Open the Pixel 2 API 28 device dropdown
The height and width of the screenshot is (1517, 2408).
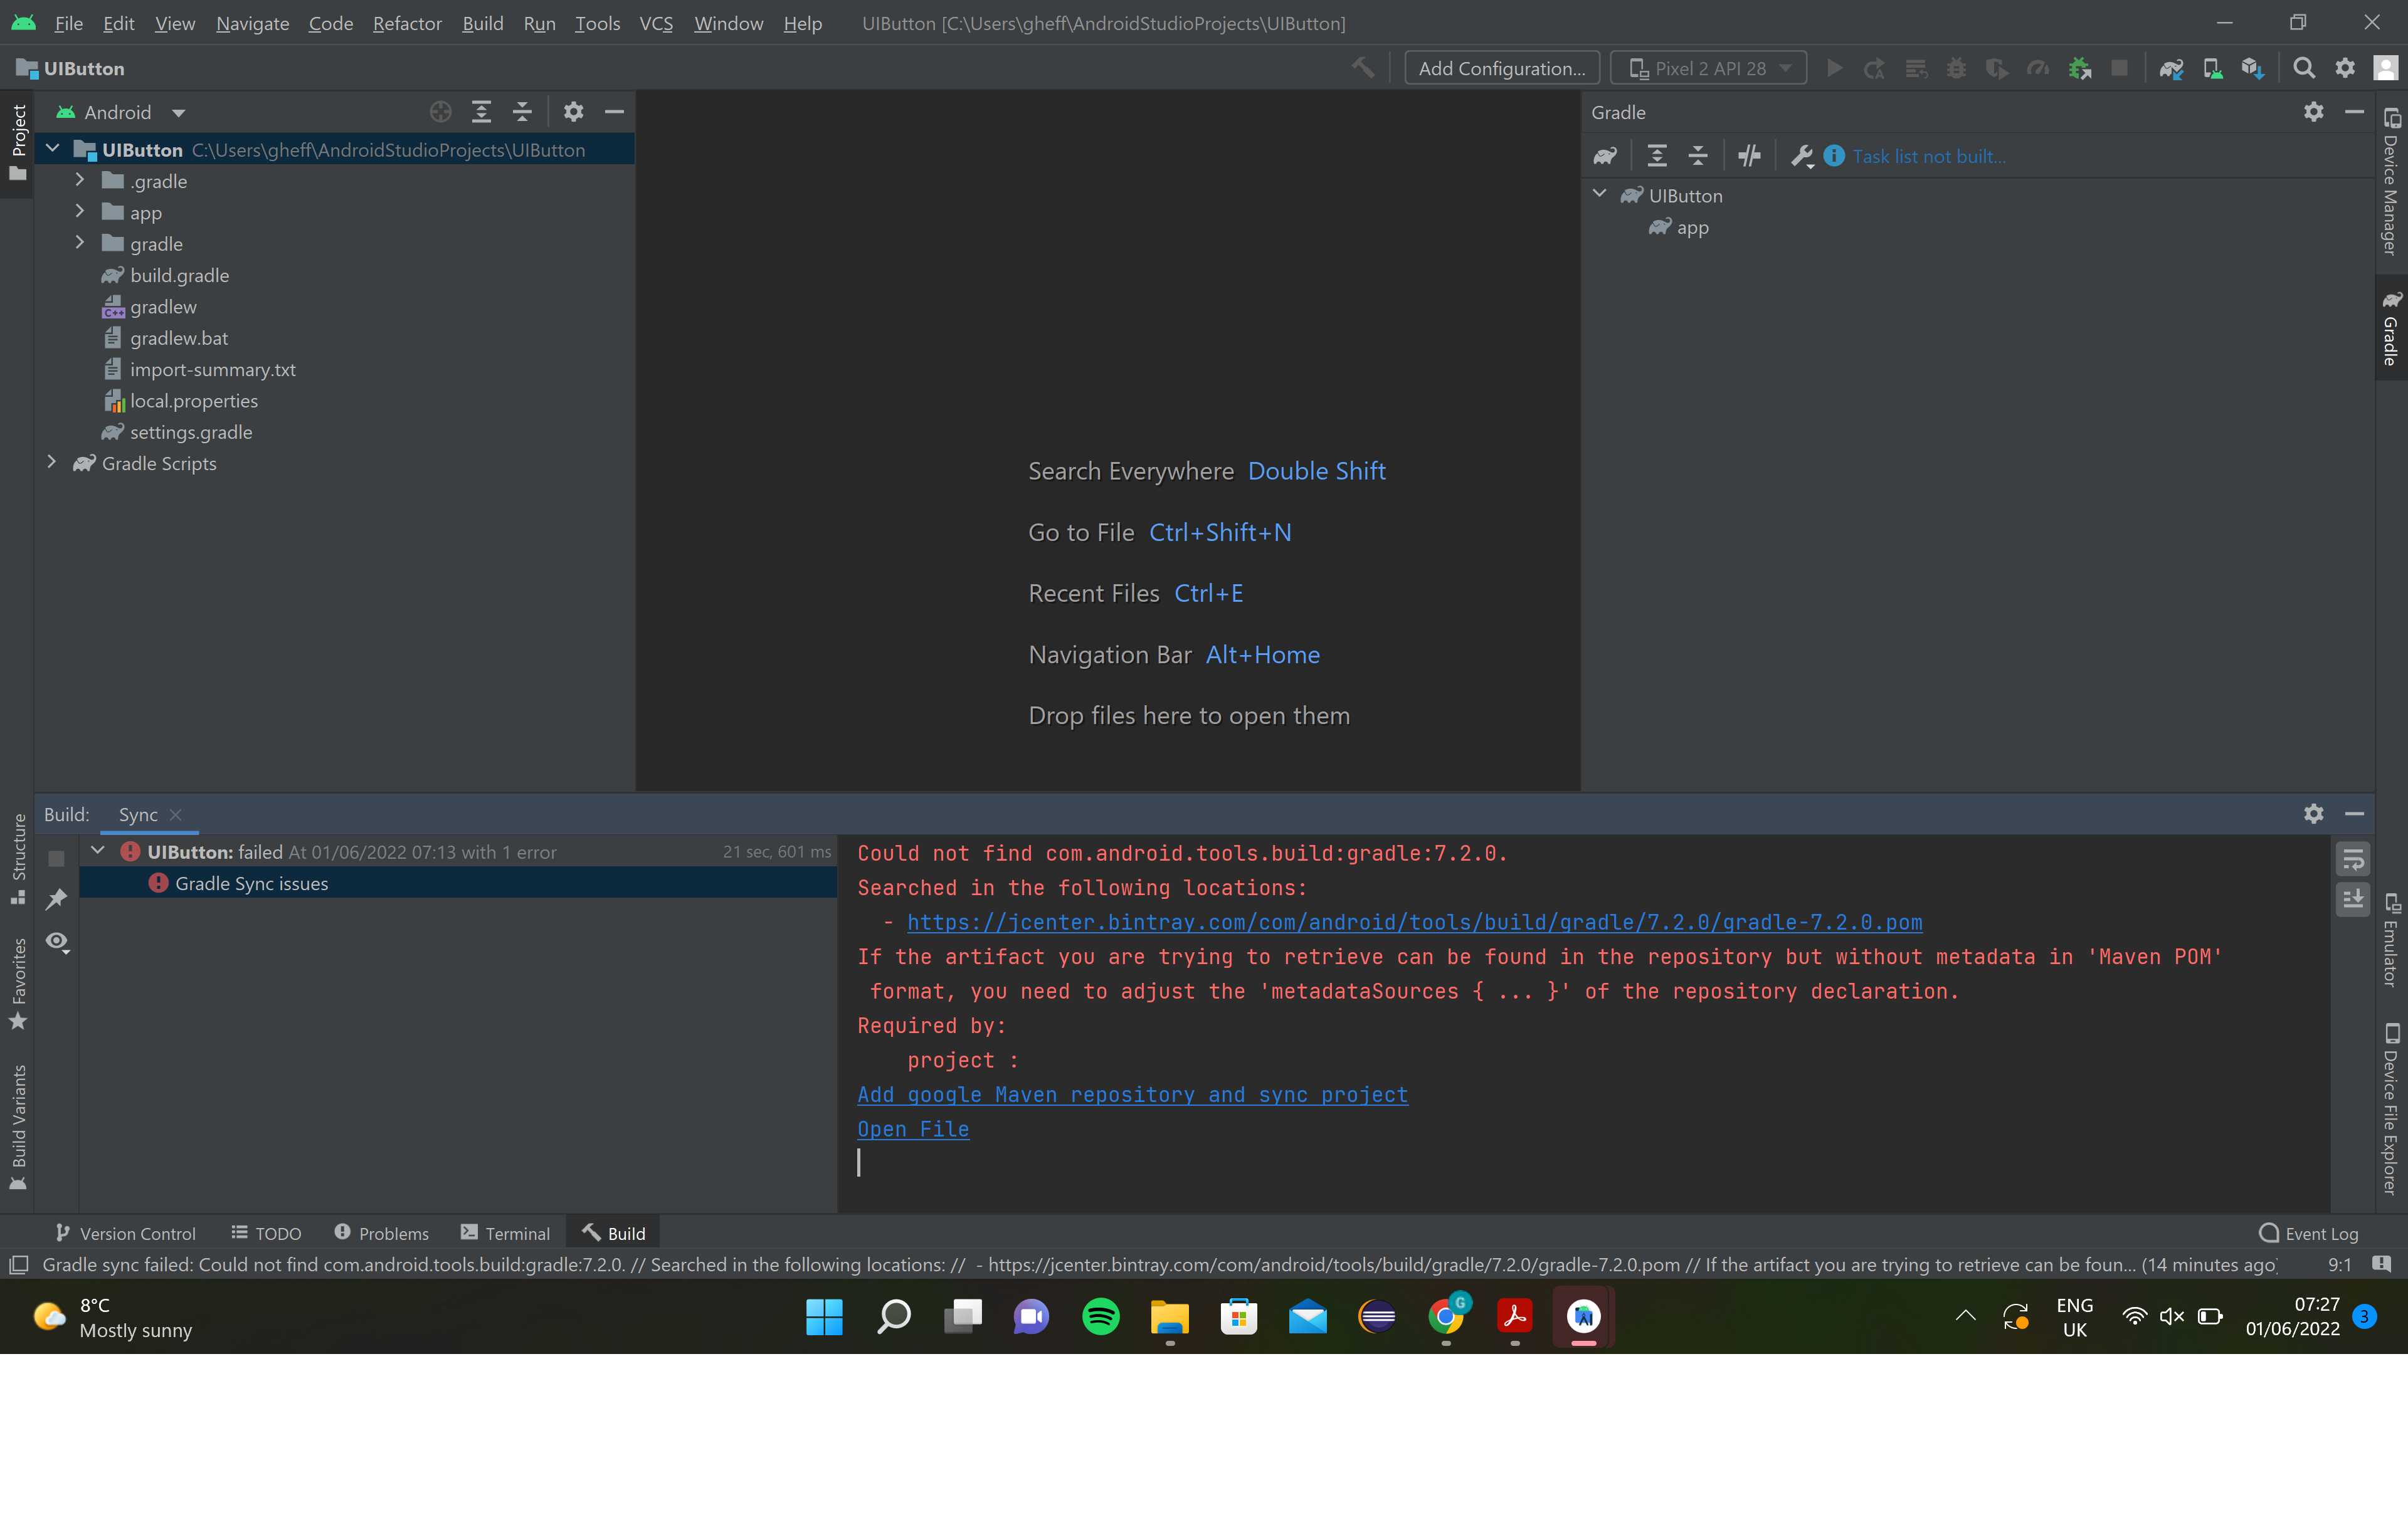pos(1708,68)
